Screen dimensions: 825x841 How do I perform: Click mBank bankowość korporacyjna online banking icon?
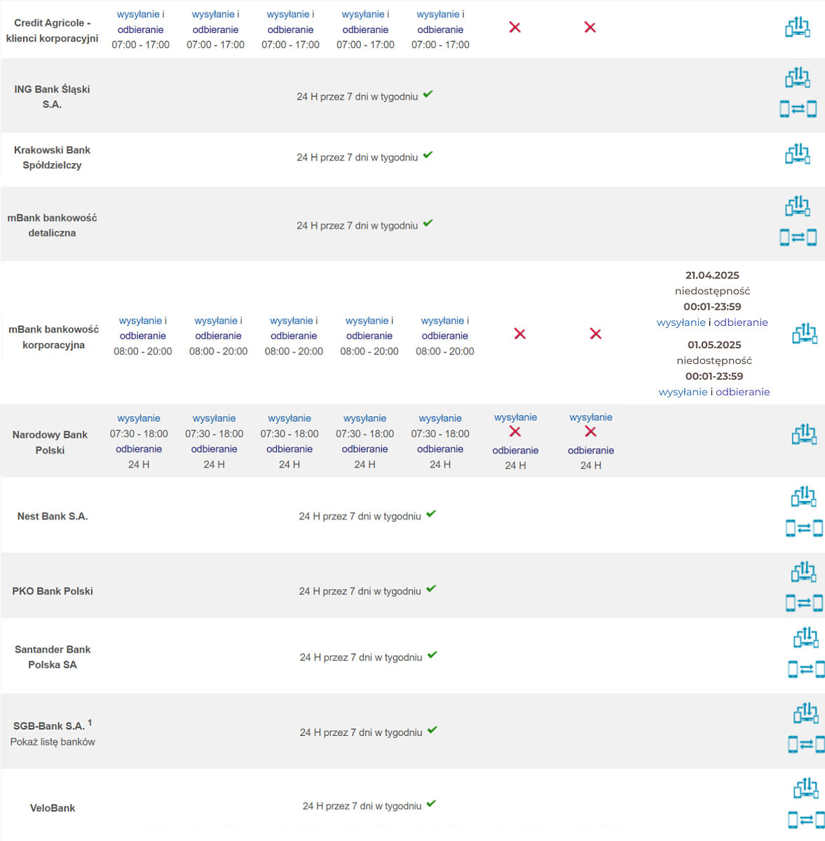click(x=805, y=334)
